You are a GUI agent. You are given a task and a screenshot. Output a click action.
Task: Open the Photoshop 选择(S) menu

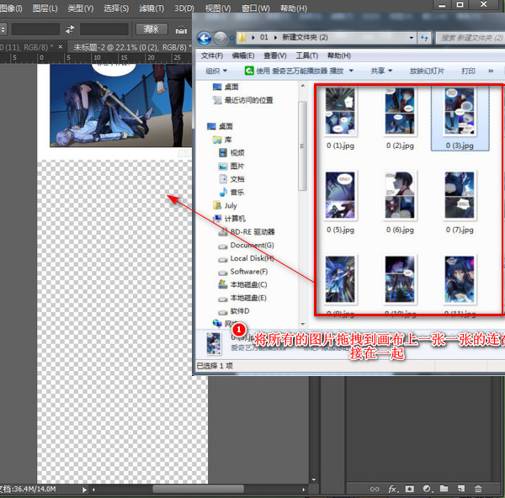coord(116,8)
